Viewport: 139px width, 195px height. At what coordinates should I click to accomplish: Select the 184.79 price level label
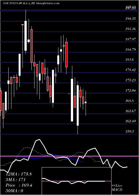coord(130,50)
